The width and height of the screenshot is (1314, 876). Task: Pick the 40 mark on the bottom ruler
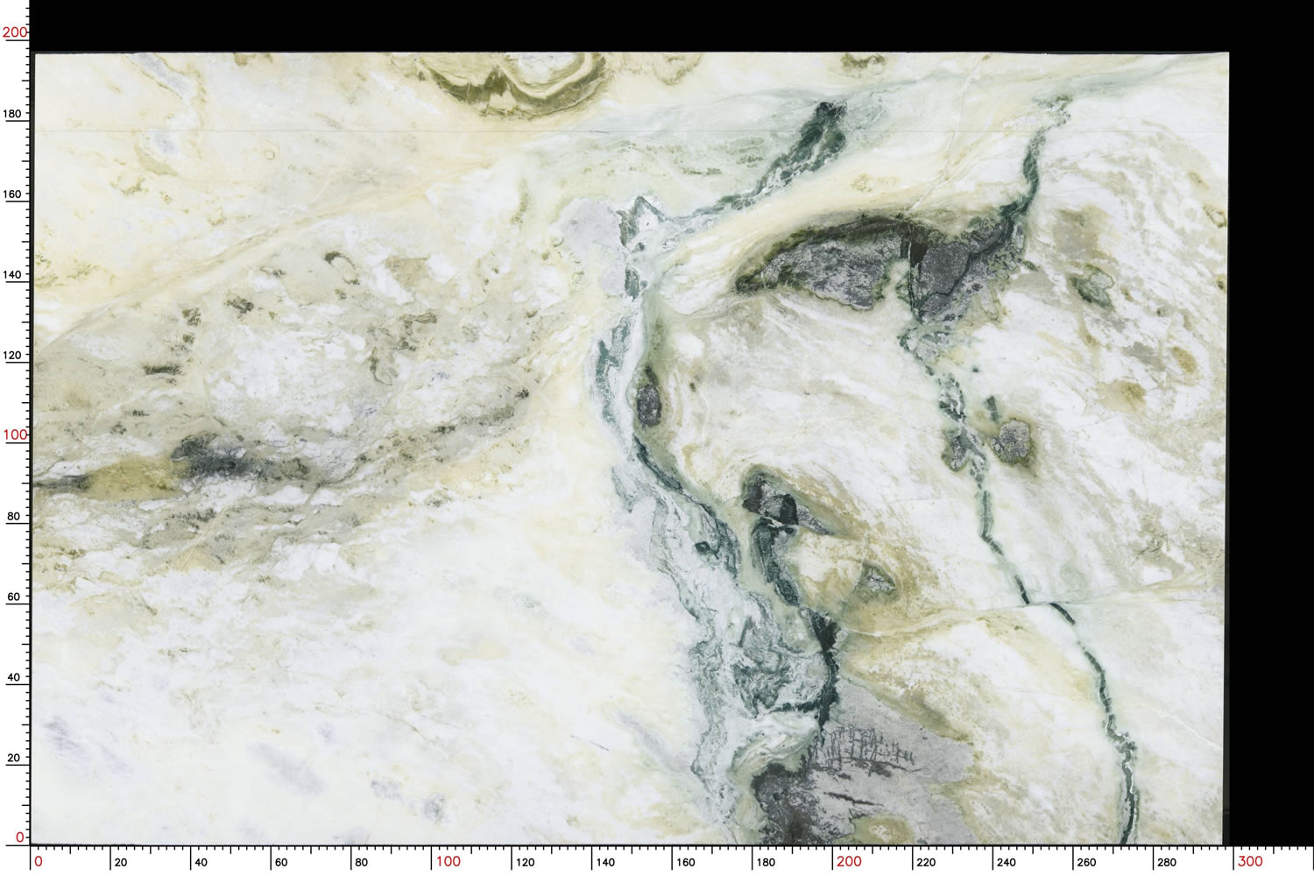201,863
